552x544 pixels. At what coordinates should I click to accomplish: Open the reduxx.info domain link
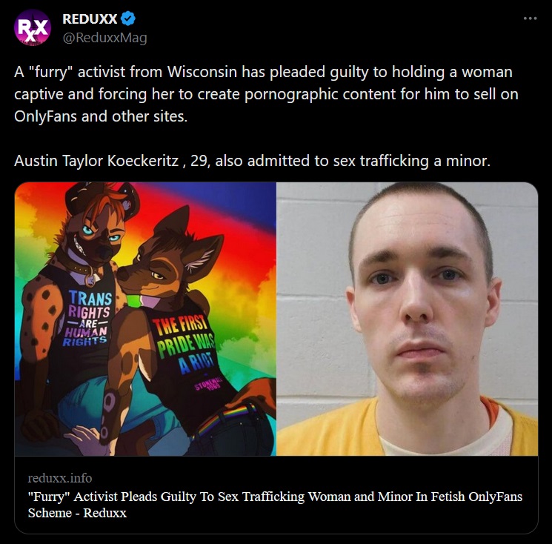point(60,478)
